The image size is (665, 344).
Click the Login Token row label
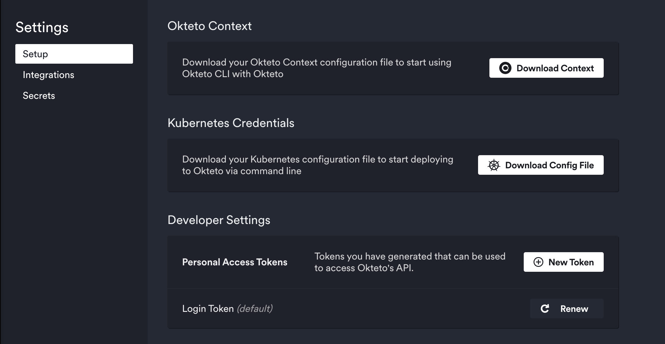pyautogui.click(x=208, y=308)
